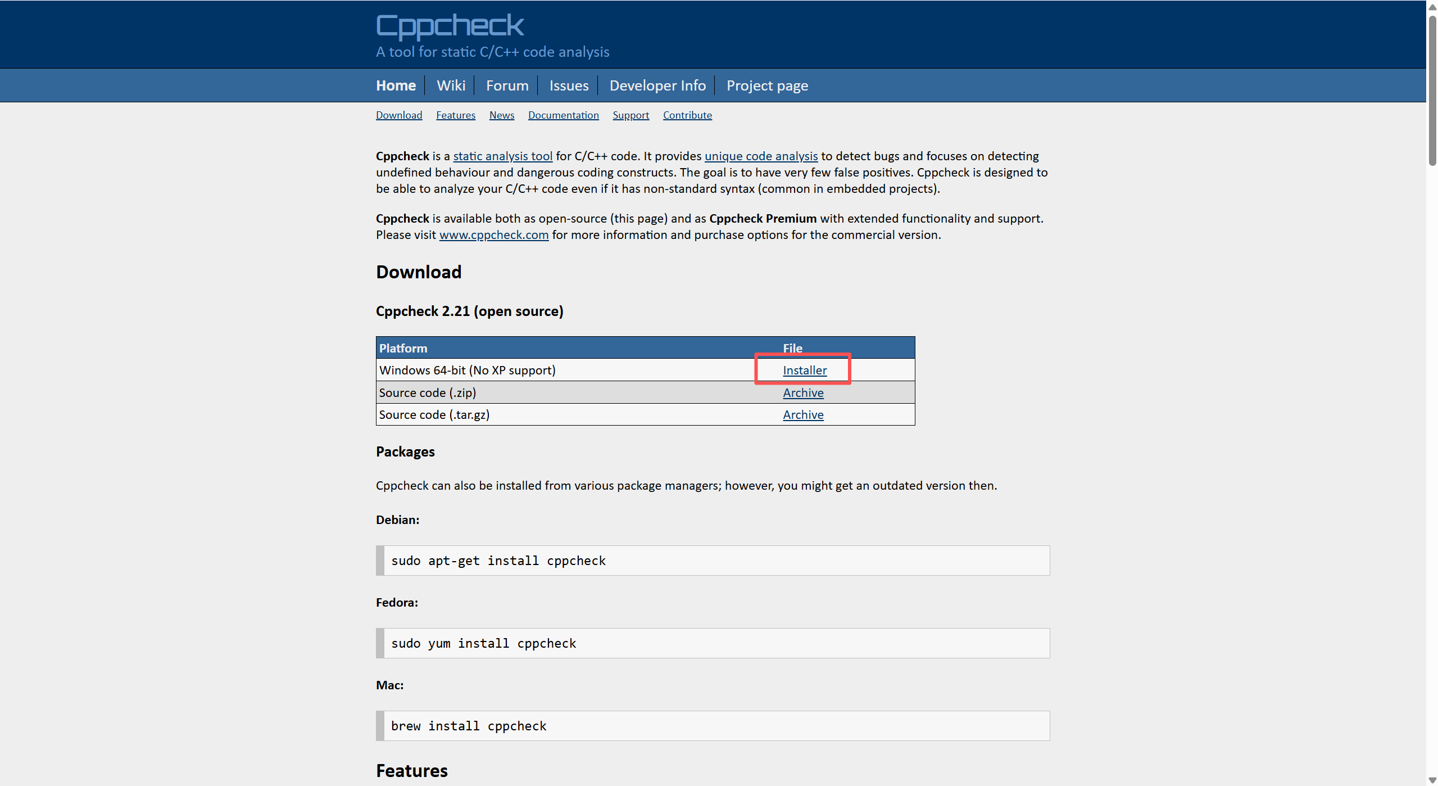Screen dimensions: 1438x786
Task: Click the Packages heading
Action: click(x=405, y=452)
